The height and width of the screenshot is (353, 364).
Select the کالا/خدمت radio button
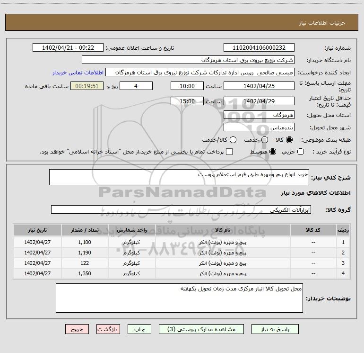pos(233,140)
